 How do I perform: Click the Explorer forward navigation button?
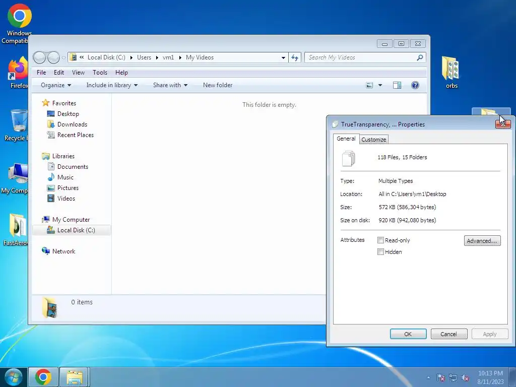[x=53, y=57]
